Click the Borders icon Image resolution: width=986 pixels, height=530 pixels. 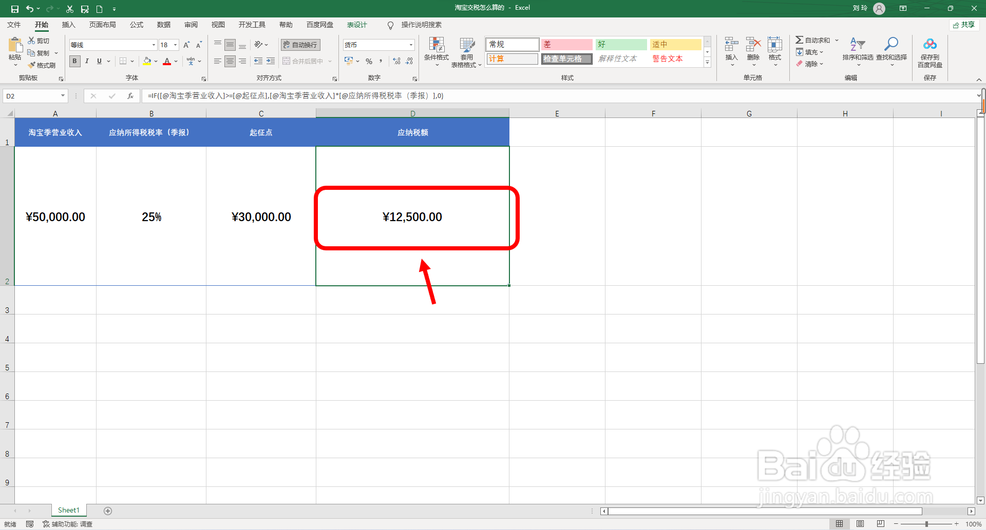(x=123, y=61)
